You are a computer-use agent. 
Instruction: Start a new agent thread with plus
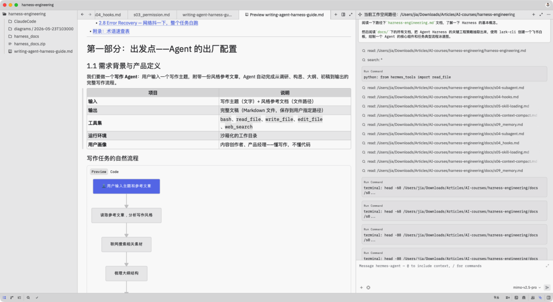pyautogui.click(x=533, y=14)
